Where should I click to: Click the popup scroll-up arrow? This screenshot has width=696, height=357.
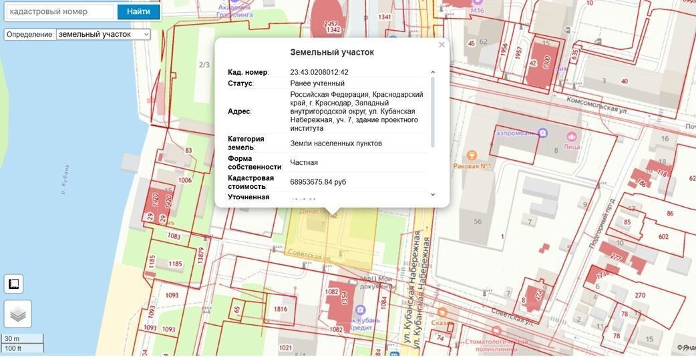[433, 72]
